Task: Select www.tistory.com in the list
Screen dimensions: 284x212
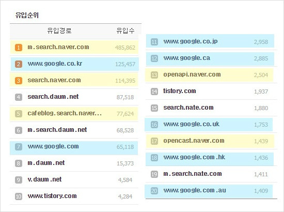Action: tap(52, 196)
